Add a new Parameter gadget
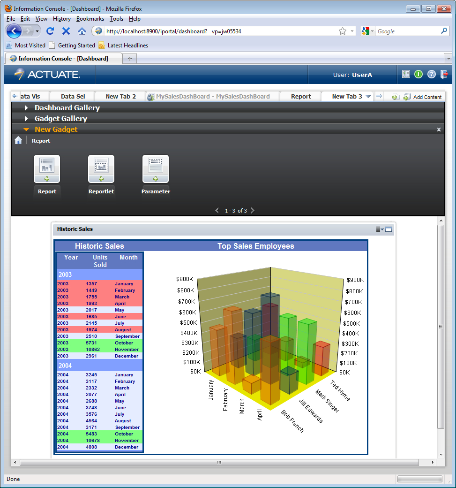Image resolution: width=456 pixels, height=488 pixels. [x=156, y=169]
